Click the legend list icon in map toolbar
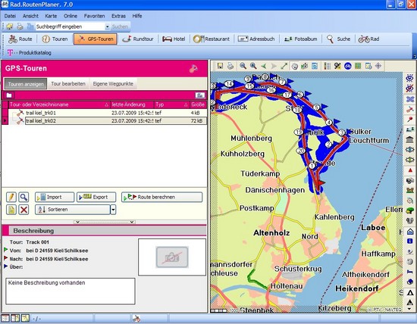This screenshot has height=324, width=417. [327, 66]
